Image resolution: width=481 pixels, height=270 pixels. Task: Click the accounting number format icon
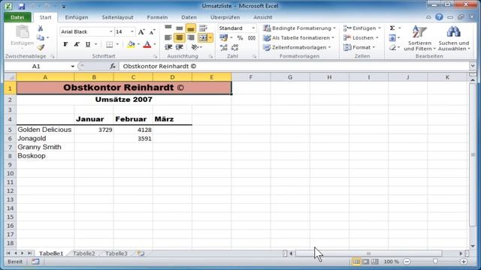point(224,38)
